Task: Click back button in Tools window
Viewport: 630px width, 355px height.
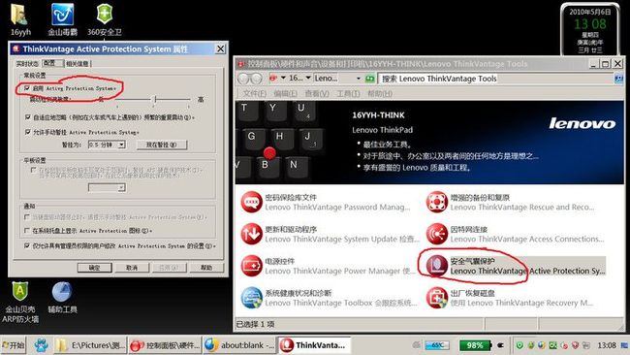Action: (243, 79)
